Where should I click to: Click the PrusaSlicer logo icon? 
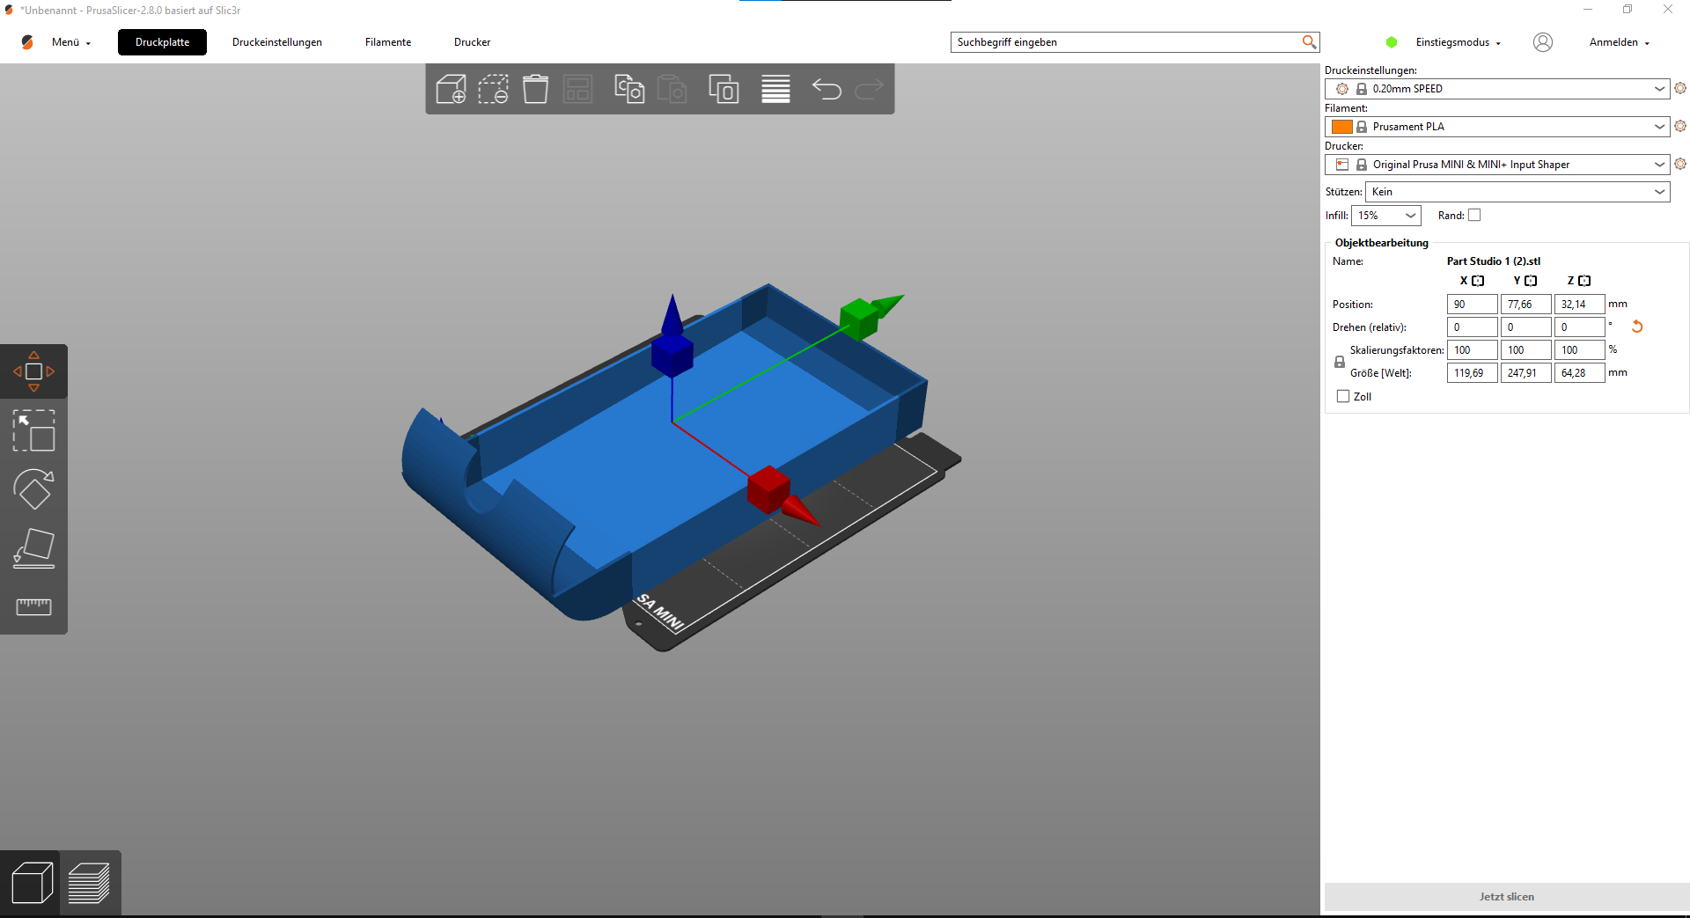[x=27, y=41]
